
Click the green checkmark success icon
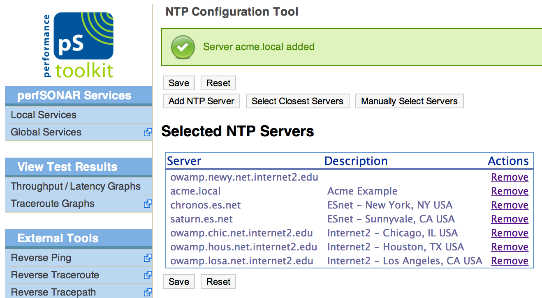click(x=183, y=47)
